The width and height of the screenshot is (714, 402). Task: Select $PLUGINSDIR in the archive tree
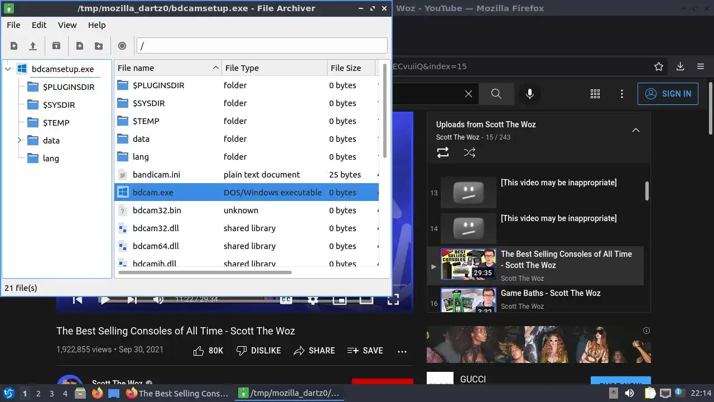pos(69,87)
